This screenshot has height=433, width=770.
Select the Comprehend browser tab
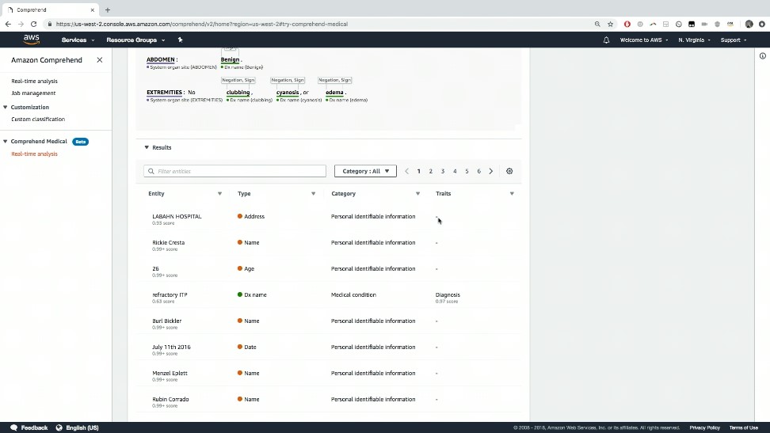pos(49,9)
